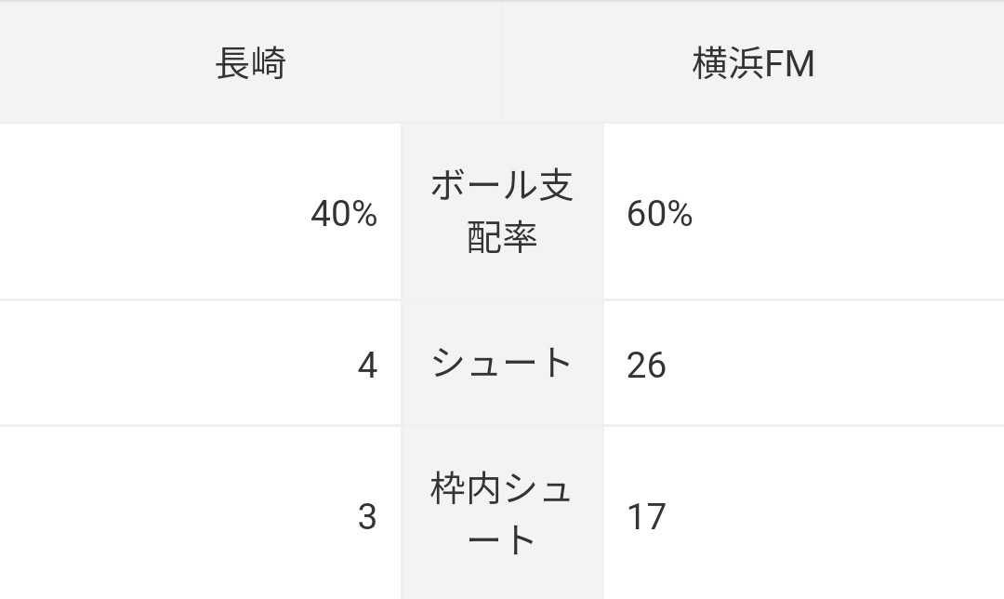Click 横浜FM's 17 shots on target
Image resolution: width=1004 pixels, height=599 pixels.
(646, 517)
